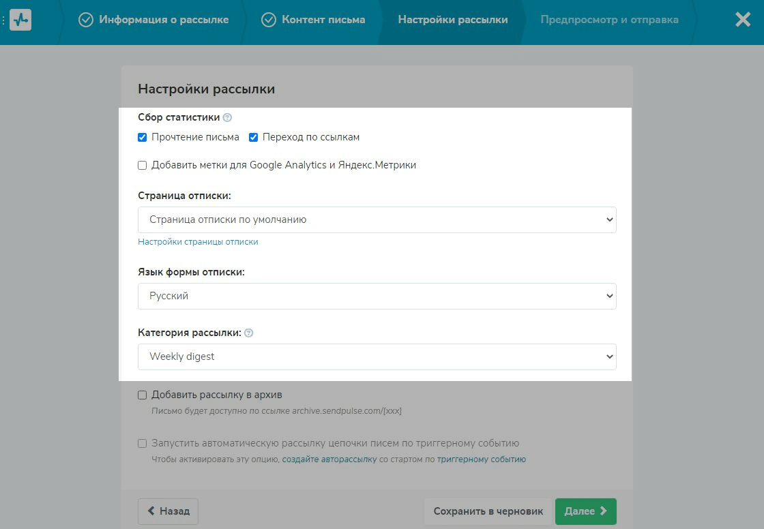Uncheck the Прочтение письма checkbox
The width and height of the screenshot is (764, 529).
tap(143, 138)
